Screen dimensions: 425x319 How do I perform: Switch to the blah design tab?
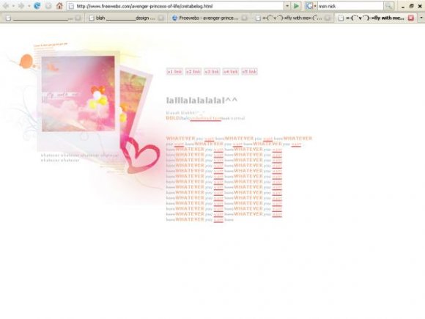[126, 18]
